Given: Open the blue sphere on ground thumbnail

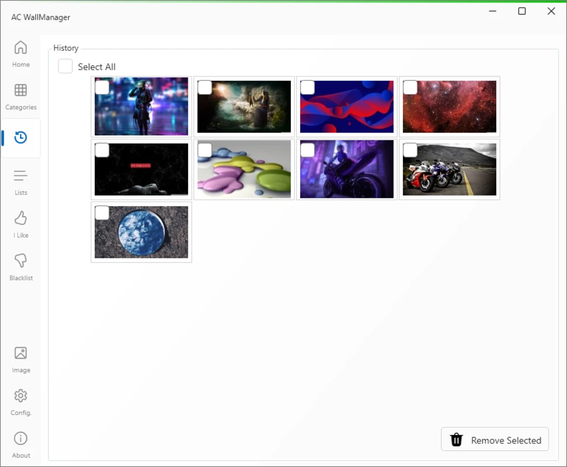Looking at the screenshot, I should pos(141,232).
